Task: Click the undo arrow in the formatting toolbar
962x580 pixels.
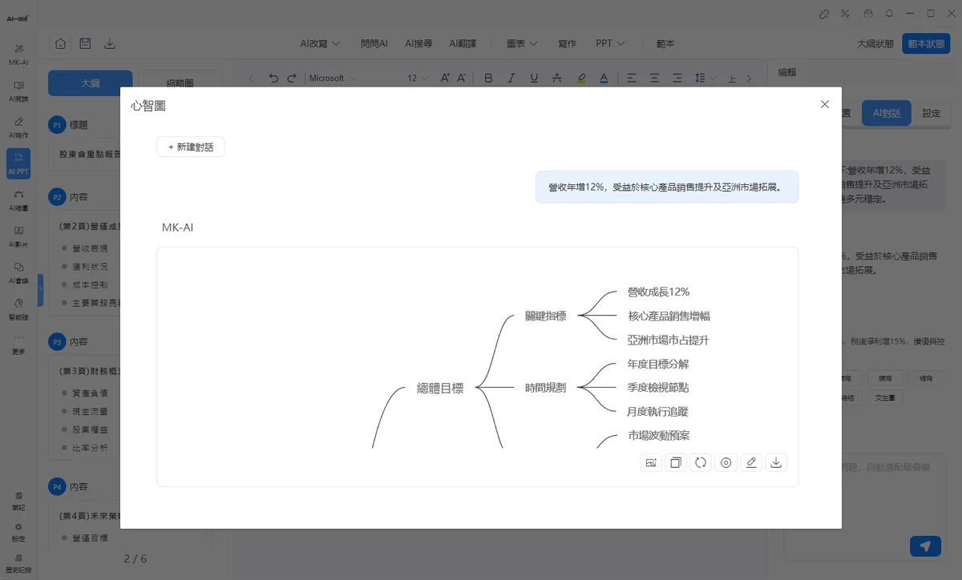Action: (x=274, y=78)
